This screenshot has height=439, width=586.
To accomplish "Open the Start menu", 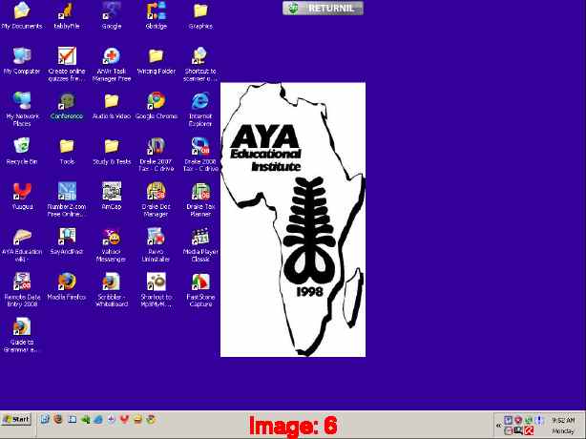I will (16, 419).
